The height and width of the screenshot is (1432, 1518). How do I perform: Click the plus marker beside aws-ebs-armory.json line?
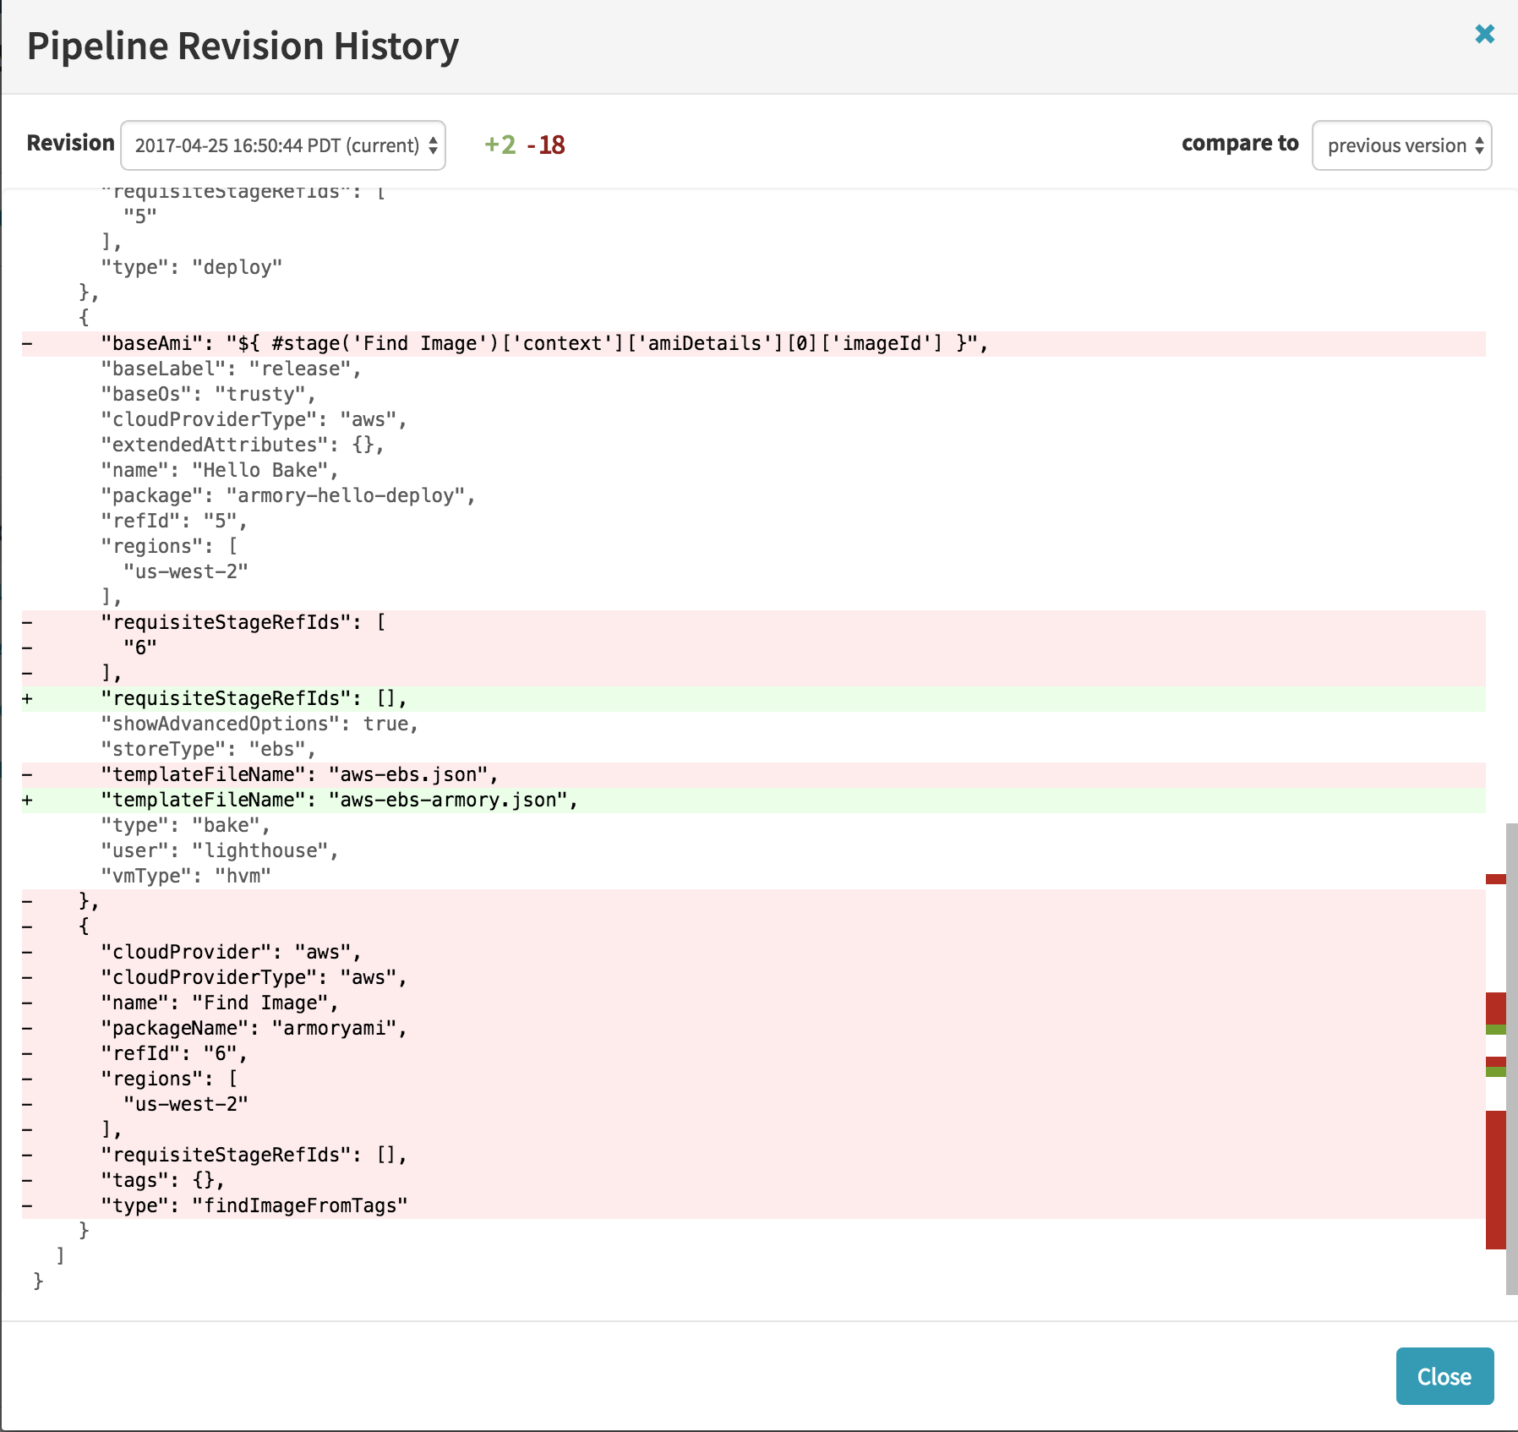(x=28, y=801)
